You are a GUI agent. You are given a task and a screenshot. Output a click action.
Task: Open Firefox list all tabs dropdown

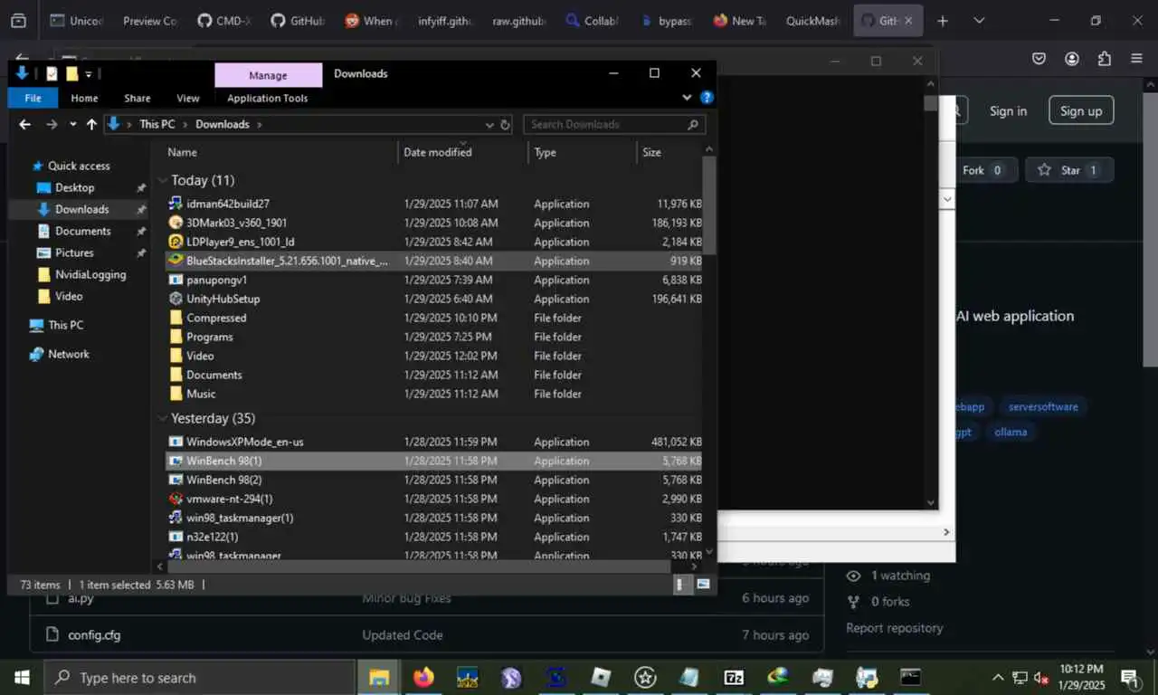click(x=979, y=20)
